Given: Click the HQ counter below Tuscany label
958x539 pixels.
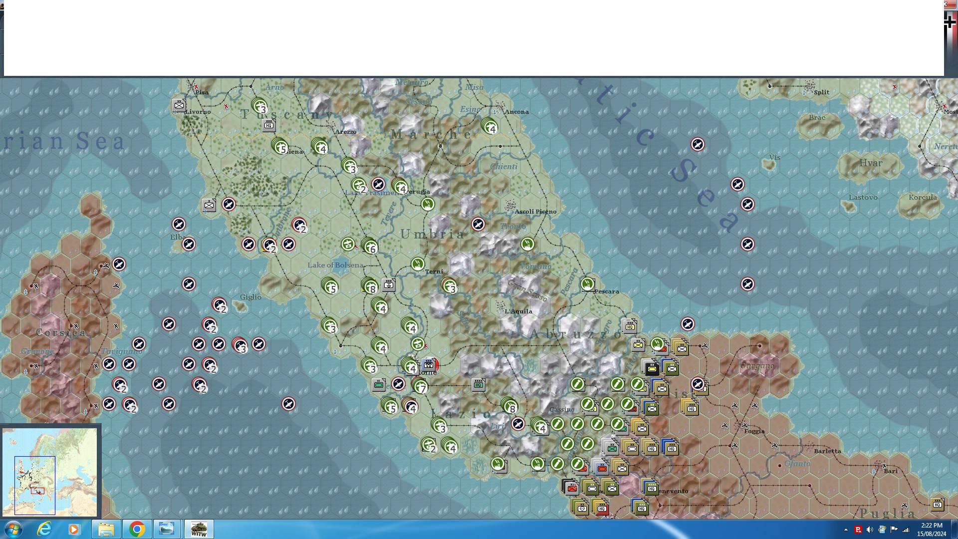Looking at the screenshot, I should point(269,125).
